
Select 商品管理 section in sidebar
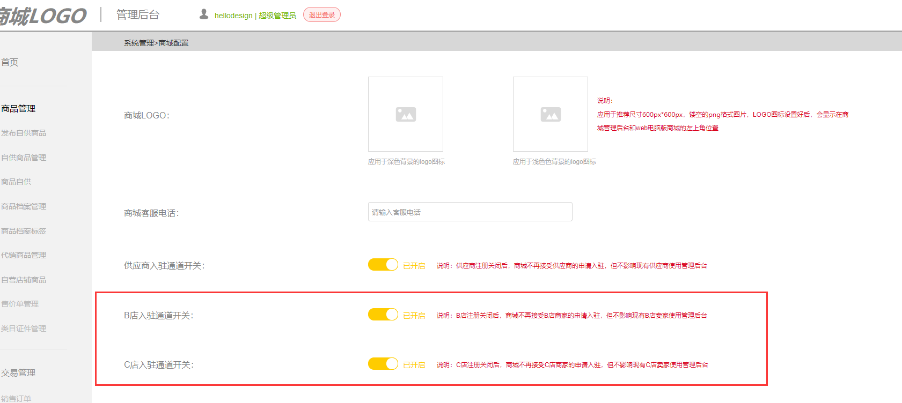[x=18, y=108]
